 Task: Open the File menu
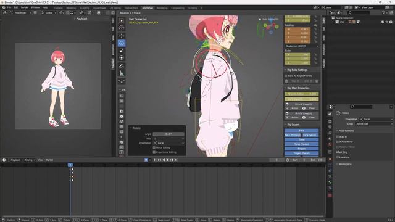[9, 7]
